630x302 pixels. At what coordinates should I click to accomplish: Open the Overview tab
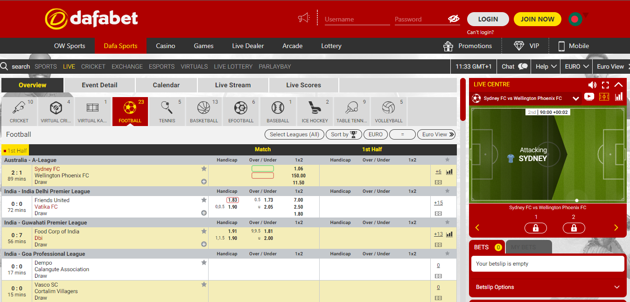coord(32,85)
